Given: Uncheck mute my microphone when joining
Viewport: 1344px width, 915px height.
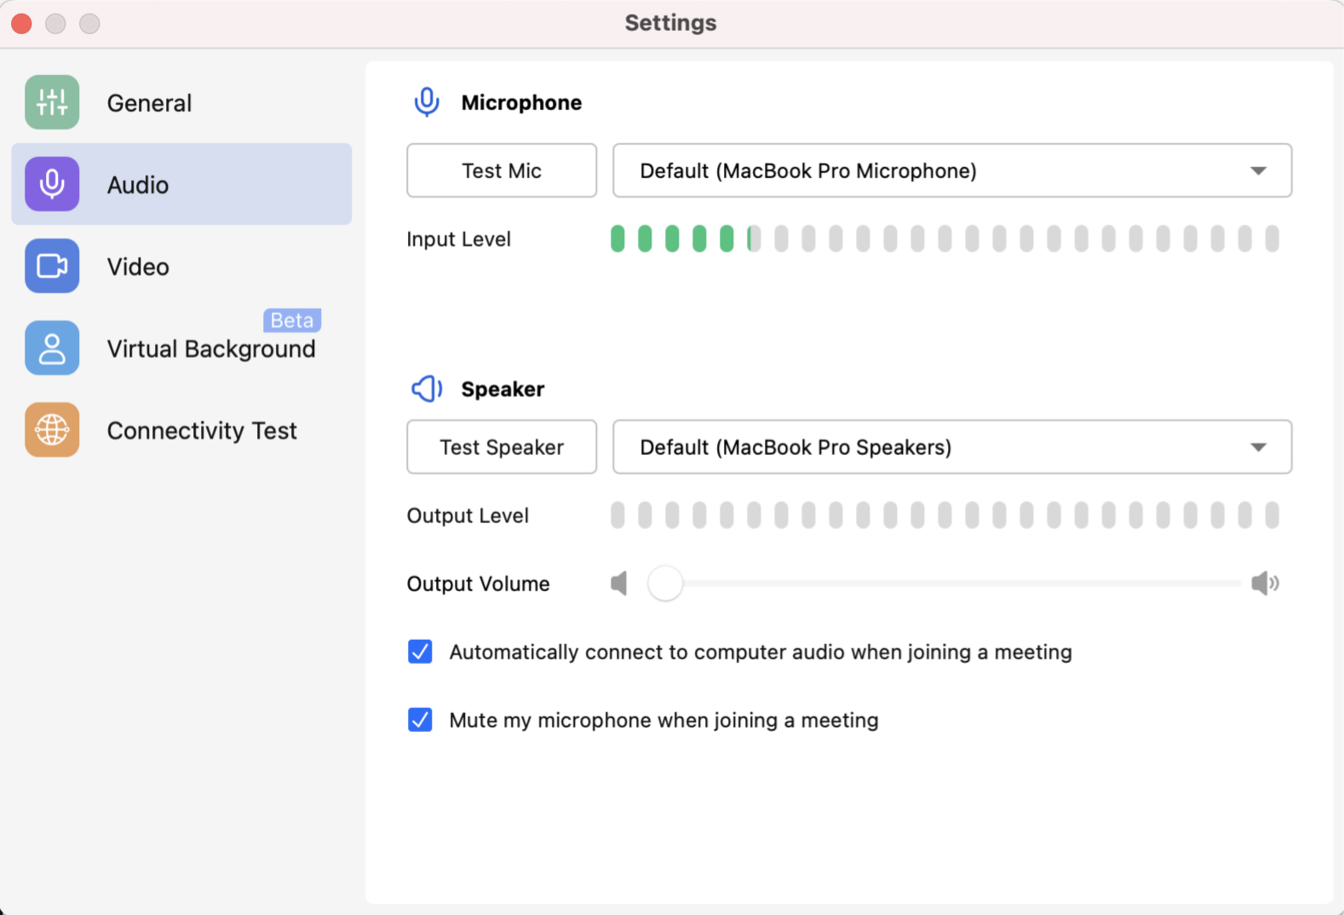Looking at the screenshot, I should pyautogui.click(x=420, y=720).
